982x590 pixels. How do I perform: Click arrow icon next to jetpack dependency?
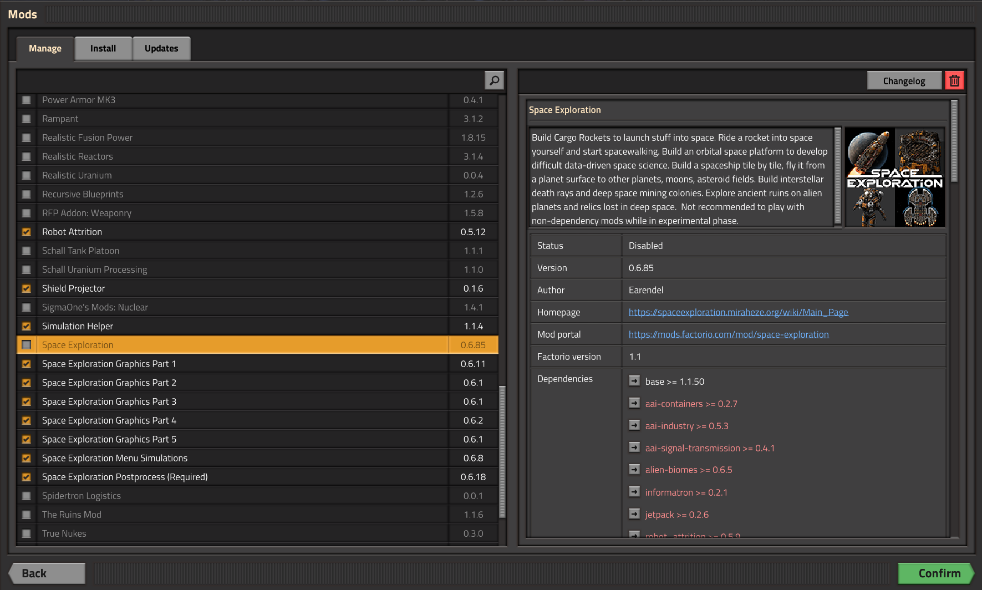[x=634, y=514]
